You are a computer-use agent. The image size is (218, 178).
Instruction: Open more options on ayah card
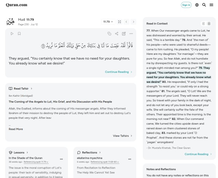(131, 34)
